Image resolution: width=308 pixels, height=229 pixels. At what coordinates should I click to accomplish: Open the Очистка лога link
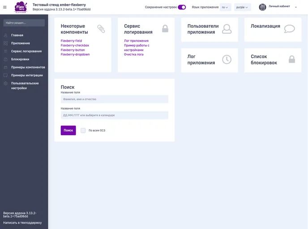point(134,55)
